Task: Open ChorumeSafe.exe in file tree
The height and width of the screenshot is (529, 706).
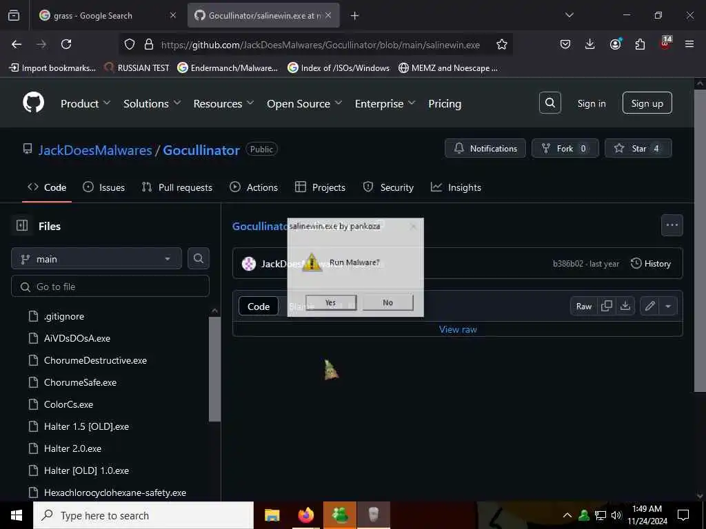Action: pyautogui.click(x=80, y=382)
